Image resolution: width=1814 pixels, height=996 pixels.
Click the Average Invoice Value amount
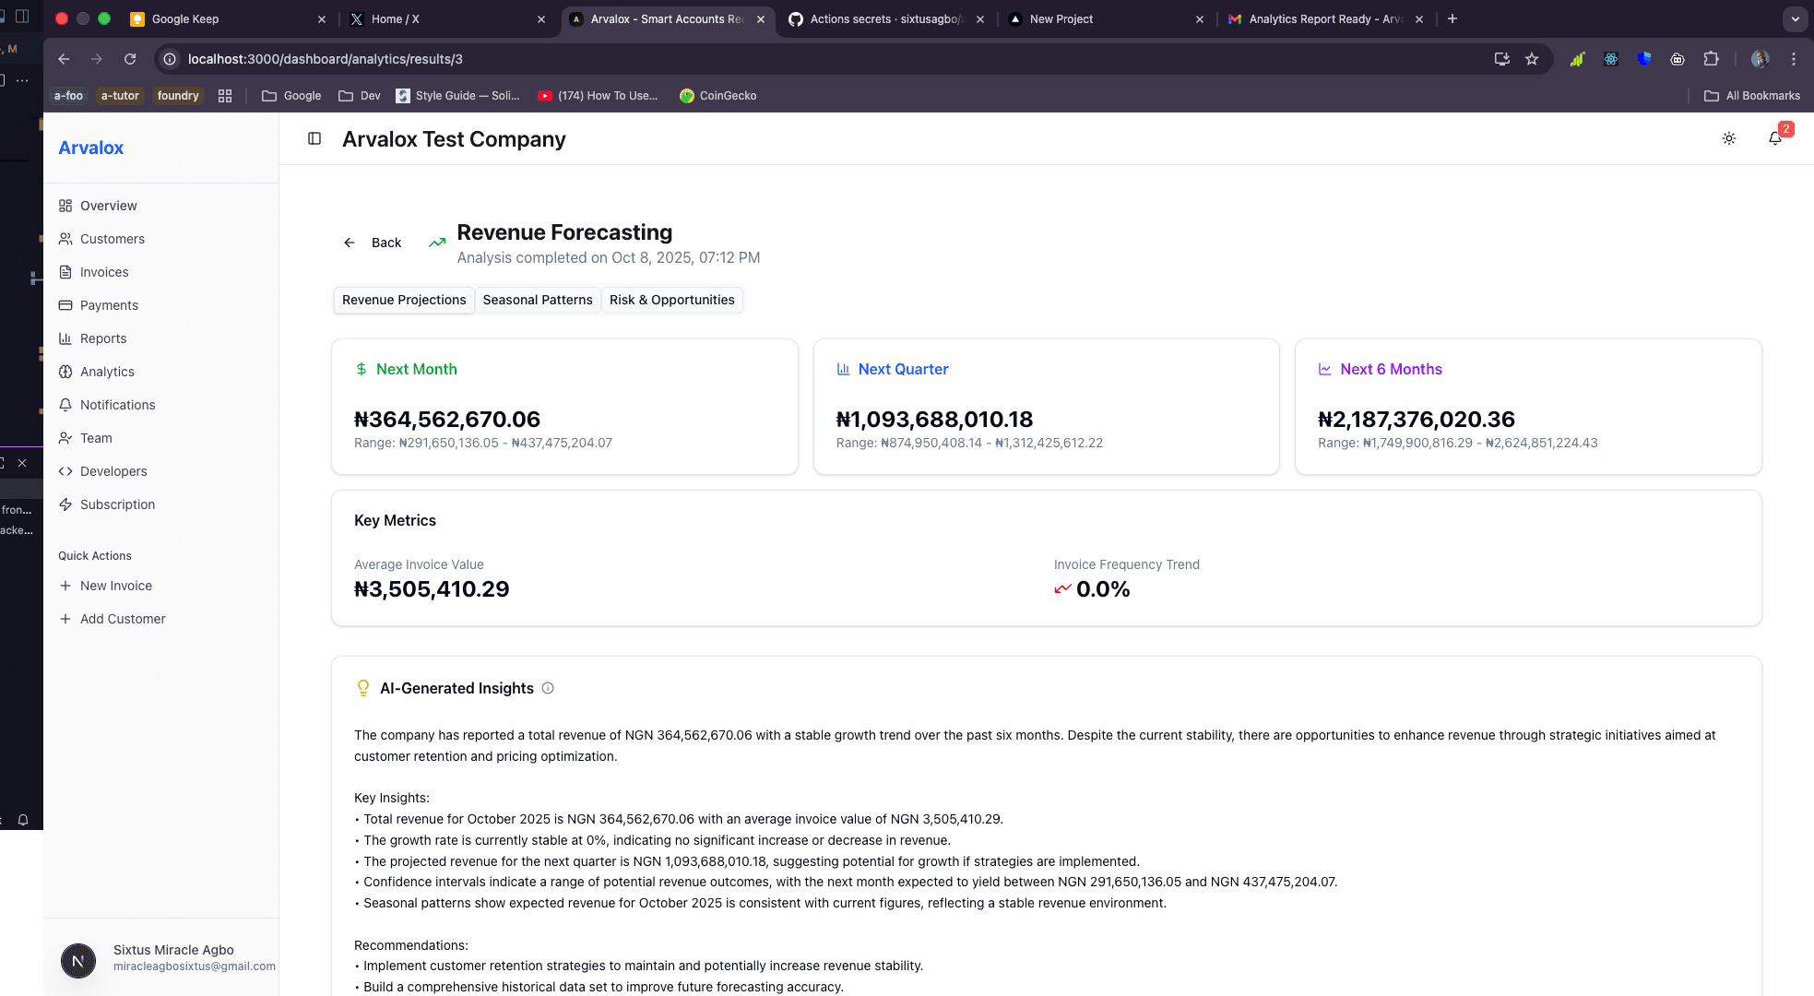tap(432, 588)
